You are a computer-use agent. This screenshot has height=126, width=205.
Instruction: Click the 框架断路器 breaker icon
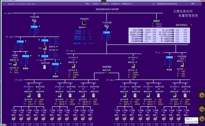(x=106, y=73)
